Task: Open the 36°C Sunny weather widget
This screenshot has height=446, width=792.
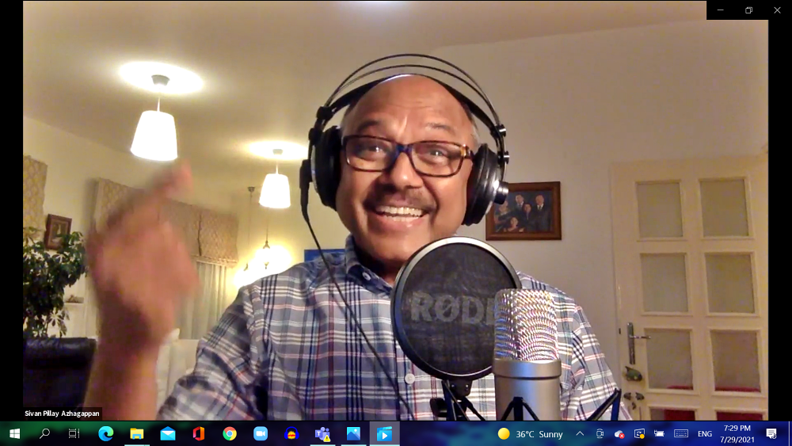Action: [x=531, y=433]
